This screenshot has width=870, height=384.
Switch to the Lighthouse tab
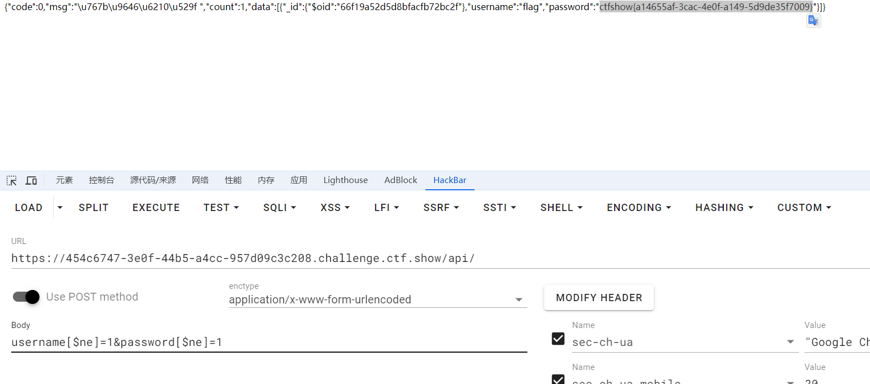coord(345,180)
